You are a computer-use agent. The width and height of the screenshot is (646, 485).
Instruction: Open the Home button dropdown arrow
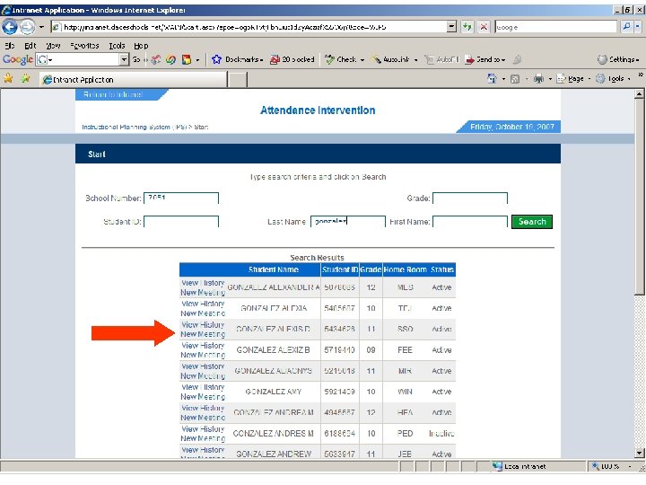click(503, 79)
